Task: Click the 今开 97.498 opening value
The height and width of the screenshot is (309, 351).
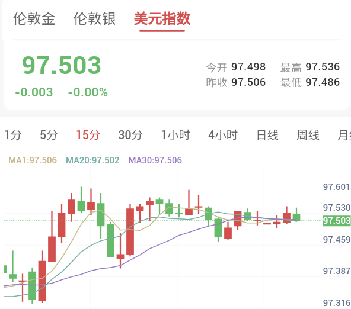Action: click(236, 67)
